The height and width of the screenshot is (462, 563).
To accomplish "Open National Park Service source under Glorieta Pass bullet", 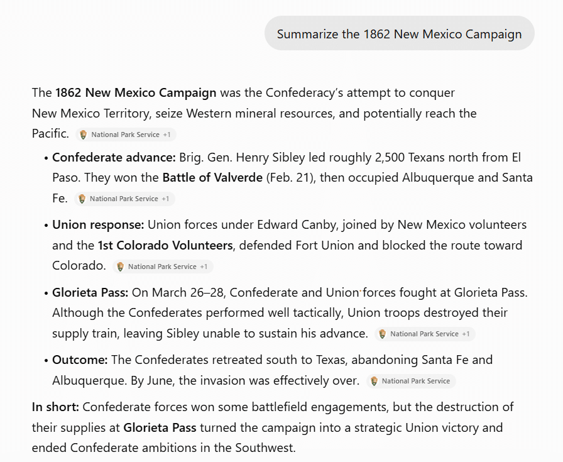I will (x=424, y=334).
